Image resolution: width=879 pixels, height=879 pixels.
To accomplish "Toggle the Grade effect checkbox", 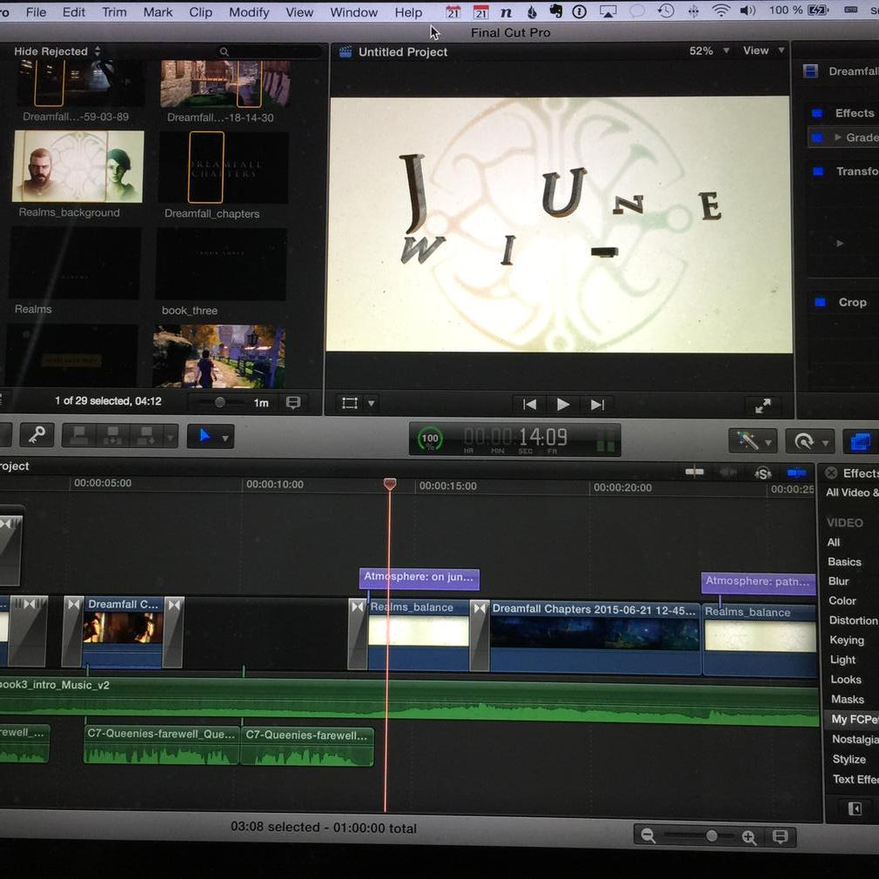I will click(817, 138).
